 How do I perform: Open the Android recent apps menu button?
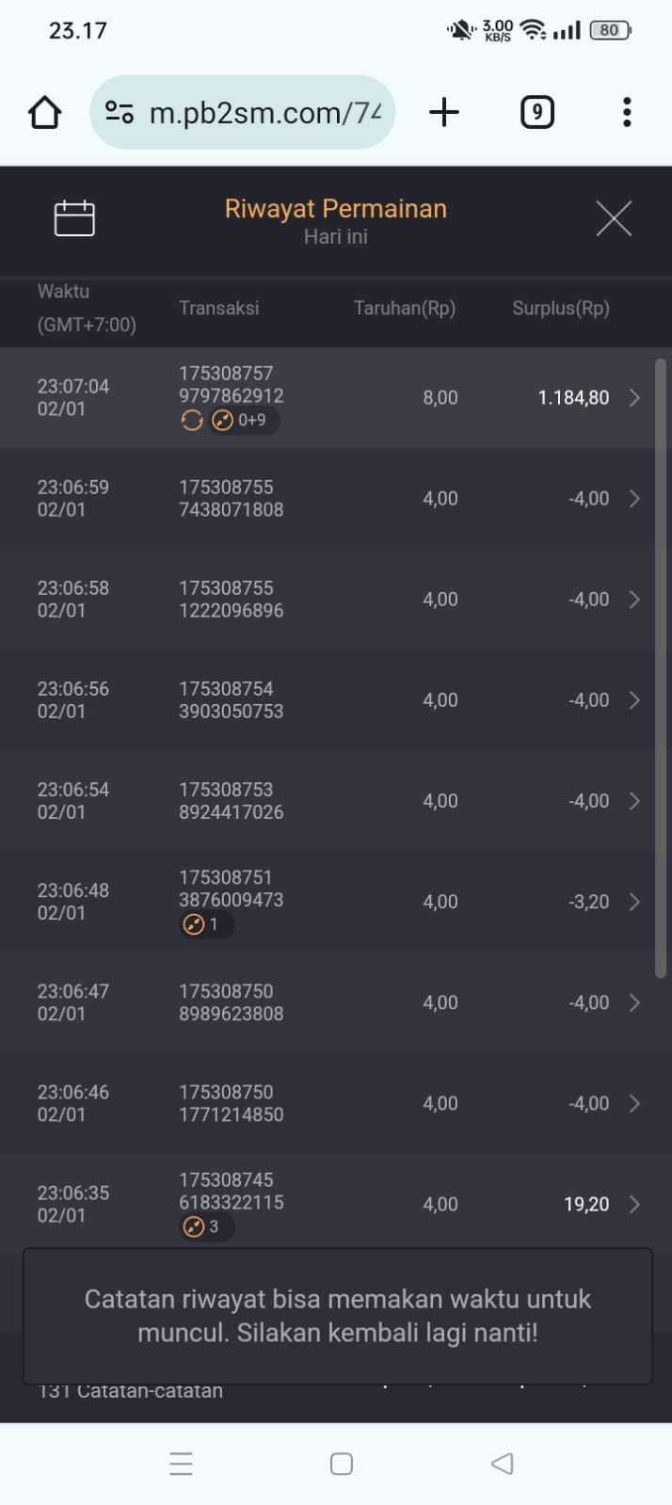(181, 1464)
